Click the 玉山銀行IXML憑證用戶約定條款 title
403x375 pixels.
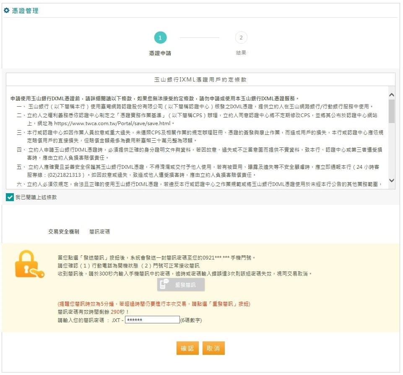[x=200, y=79]
